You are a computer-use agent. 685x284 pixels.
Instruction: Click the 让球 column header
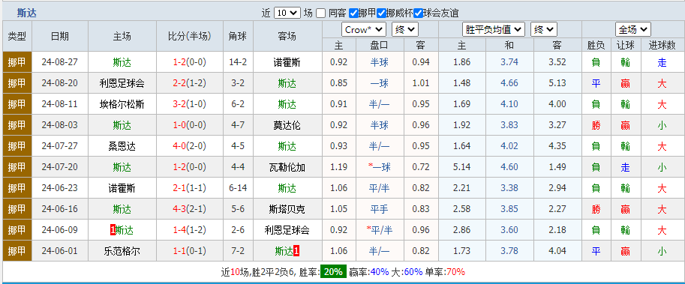tap(625, 45)
